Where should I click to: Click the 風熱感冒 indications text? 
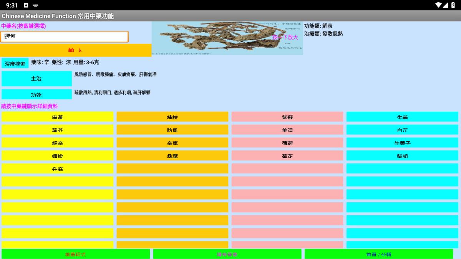coord(115,74)
